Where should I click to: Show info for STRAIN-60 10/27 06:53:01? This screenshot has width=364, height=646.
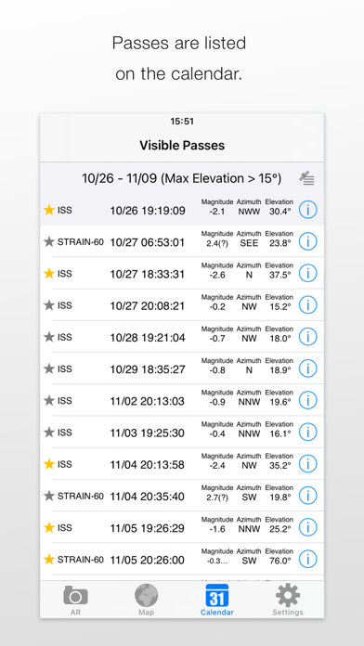307,242
